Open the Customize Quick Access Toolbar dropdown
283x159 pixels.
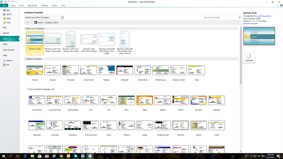coord(18,1)
